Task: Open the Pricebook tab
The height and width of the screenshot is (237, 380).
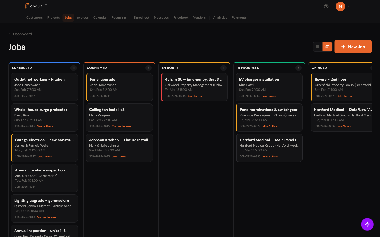Action: (x=181, y=18)
